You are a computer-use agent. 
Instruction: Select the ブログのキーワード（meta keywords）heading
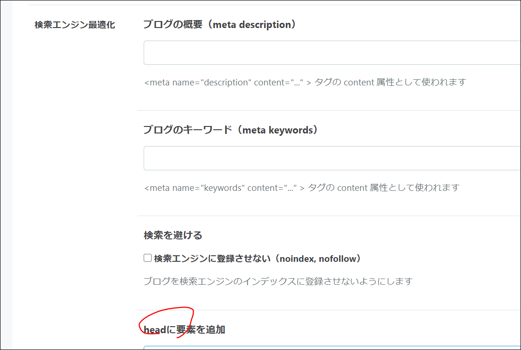pos(230,130)
